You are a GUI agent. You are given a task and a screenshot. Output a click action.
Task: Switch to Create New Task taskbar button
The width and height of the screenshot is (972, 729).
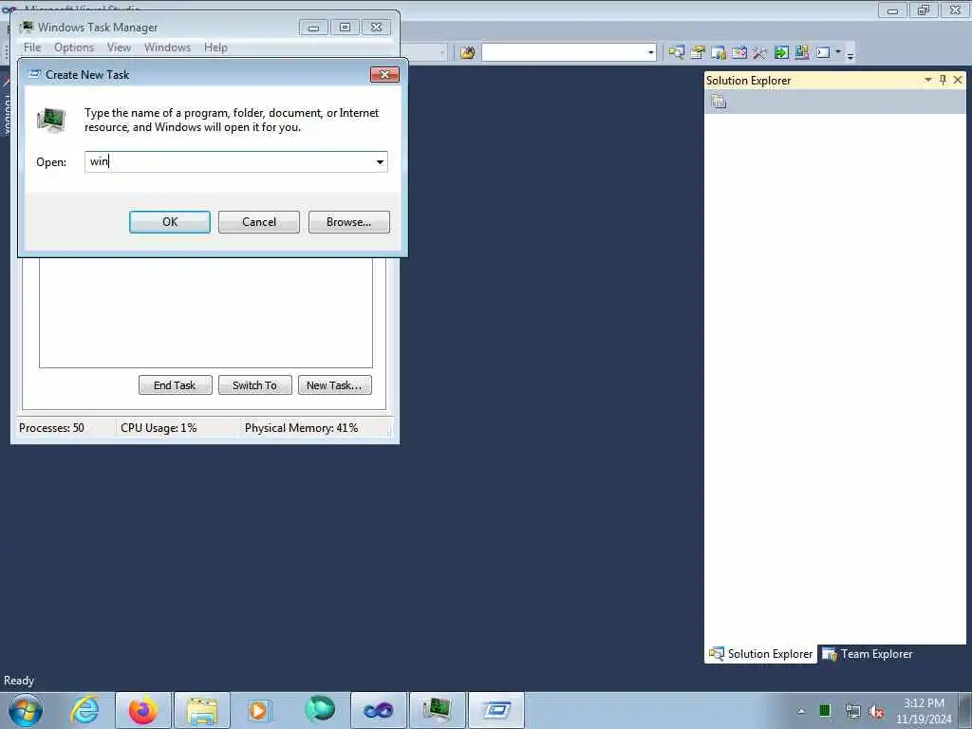pos(496,710)
